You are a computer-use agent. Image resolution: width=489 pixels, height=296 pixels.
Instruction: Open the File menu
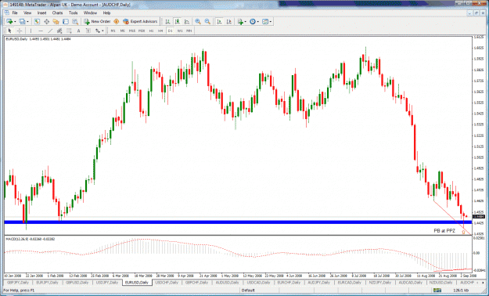click(15, 13)
